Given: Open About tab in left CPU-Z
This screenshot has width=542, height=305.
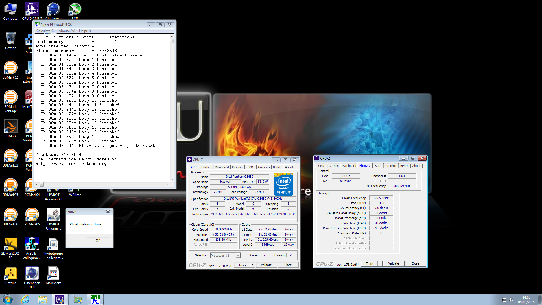Looking at the screenshot, I should [289, 167].
